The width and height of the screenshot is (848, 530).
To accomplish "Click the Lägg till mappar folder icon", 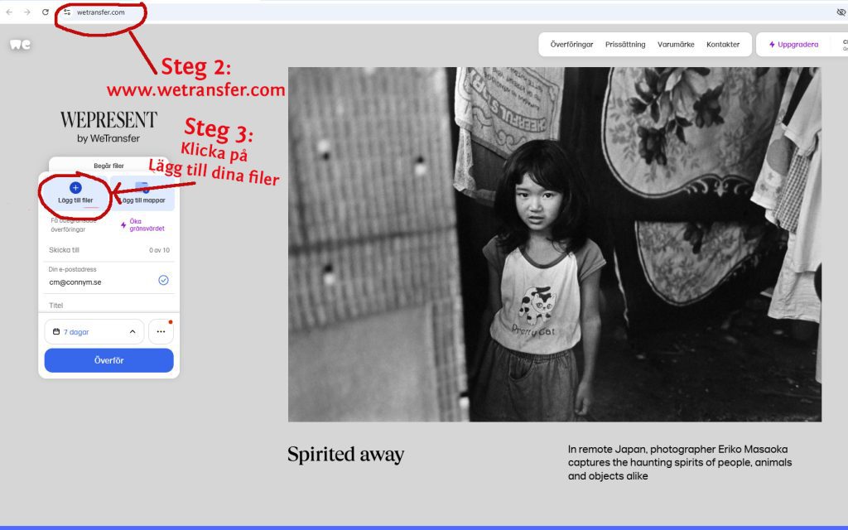I will click(x=142, y=188).
